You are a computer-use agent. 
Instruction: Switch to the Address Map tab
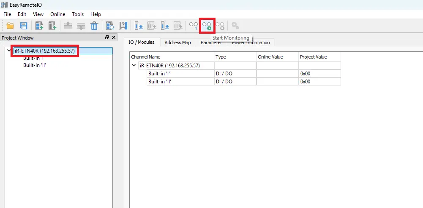point(177,43)
